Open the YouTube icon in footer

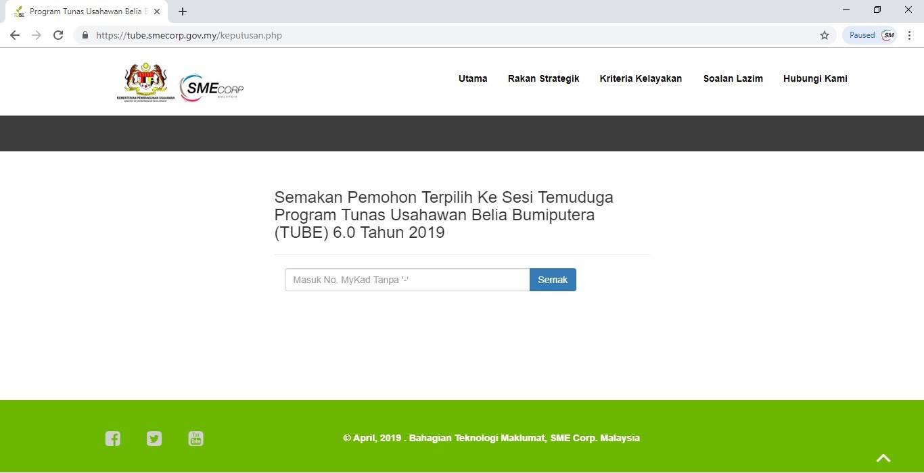pyautogui.click(x=195, y=439)
